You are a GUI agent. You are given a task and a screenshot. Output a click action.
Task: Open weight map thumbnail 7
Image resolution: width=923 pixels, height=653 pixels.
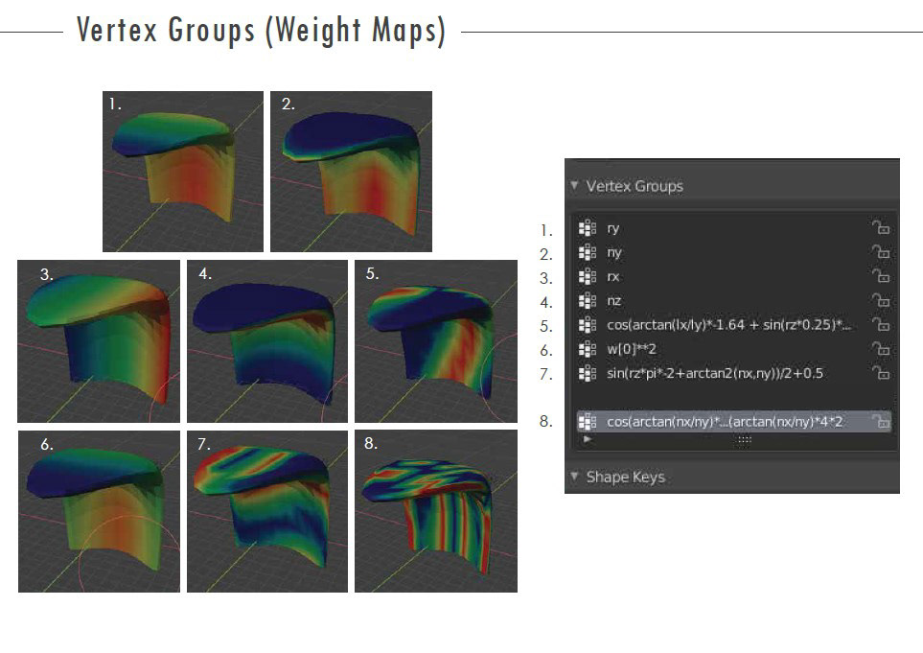tap(267, 511)
